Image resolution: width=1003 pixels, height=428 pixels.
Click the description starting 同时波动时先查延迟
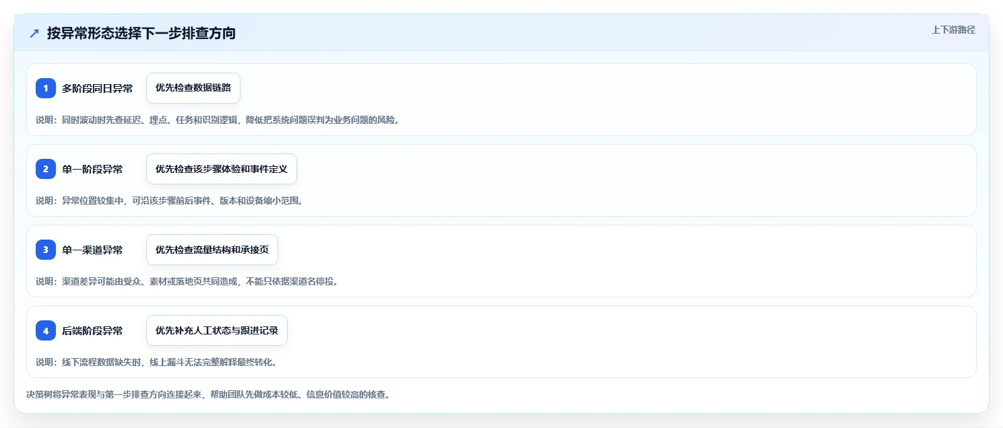click(218, 120)
